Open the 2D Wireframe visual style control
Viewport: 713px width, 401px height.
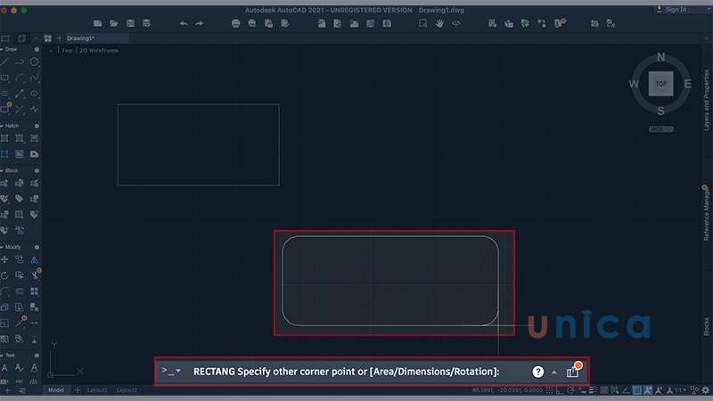click(98, 51)
